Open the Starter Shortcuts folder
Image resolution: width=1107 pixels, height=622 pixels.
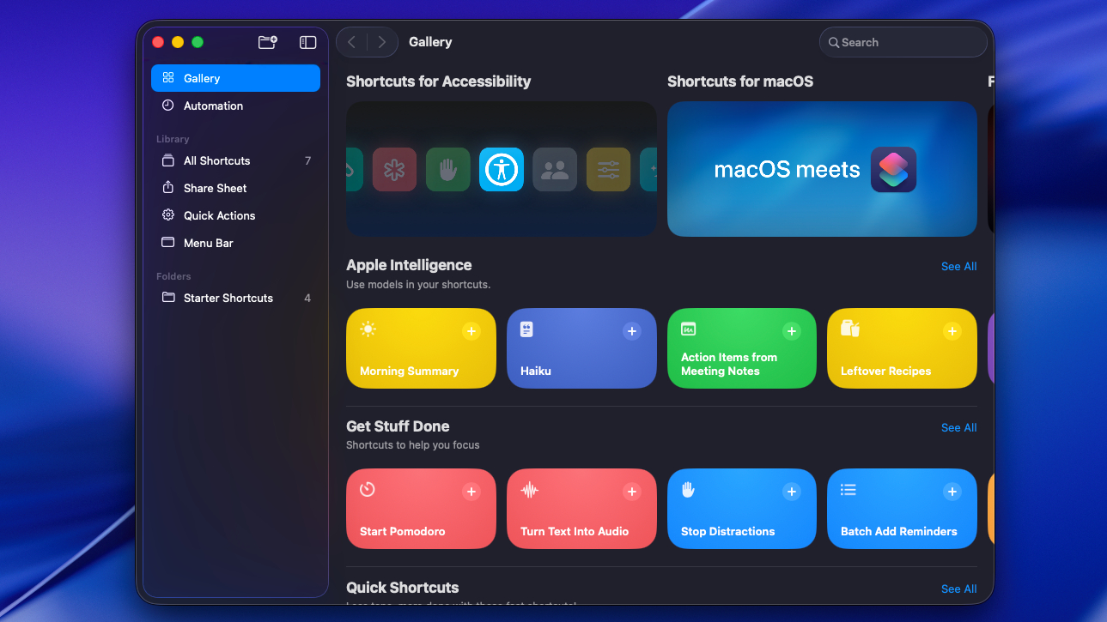point(228,298)
